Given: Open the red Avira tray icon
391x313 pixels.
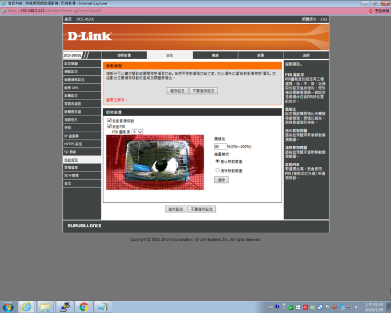Looking at the screenshot, I should 306,307.
